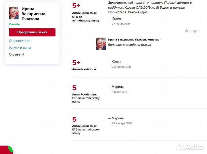
Task: Go to "Услуги и цены" section
Action: [20, 48]
